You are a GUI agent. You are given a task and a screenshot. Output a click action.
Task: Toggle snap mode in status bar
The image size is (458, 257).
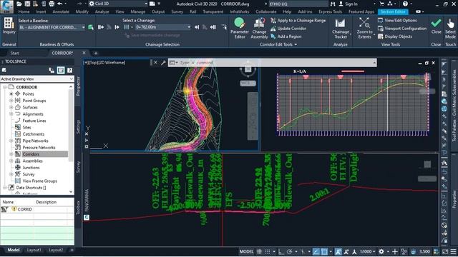(267, 251)
